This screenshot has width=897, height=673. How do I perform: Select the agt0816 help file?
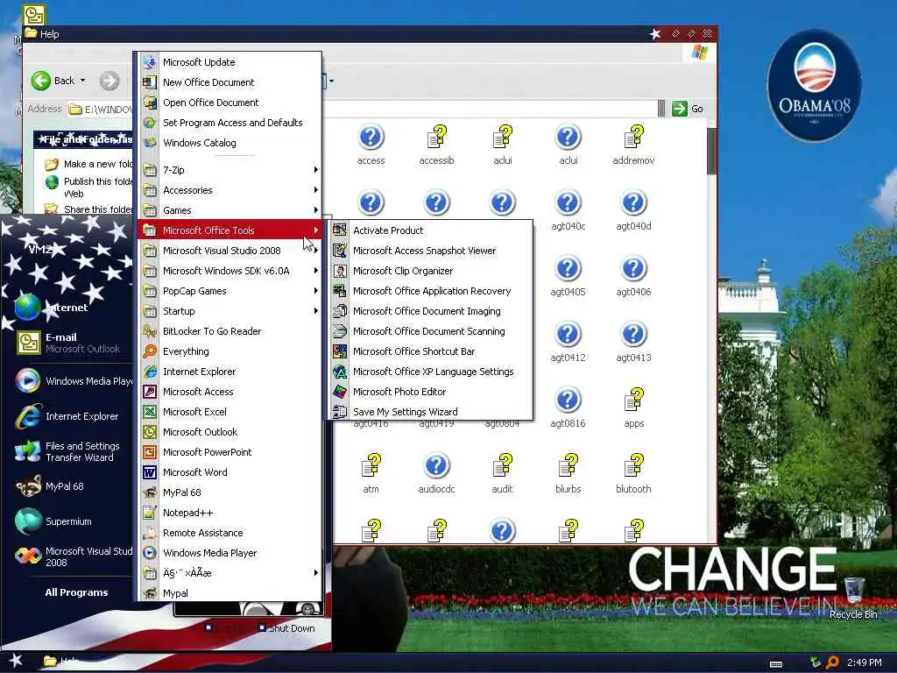coord(568,408)
